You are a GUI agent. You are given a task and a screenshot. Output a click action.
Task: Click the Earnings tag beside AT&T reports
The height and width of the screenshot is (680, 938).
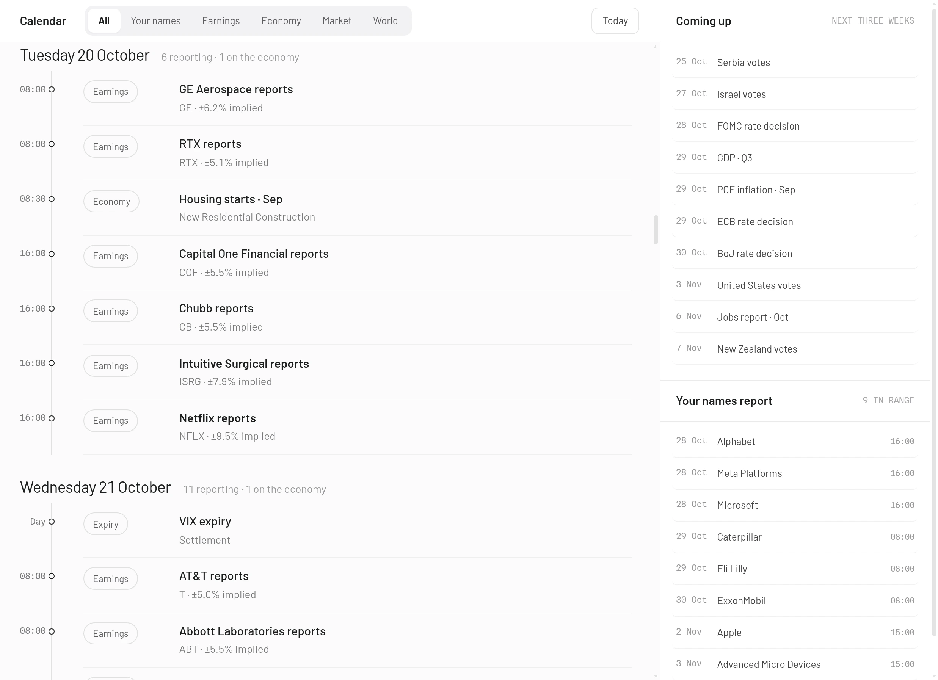click(x=110, y=579)
